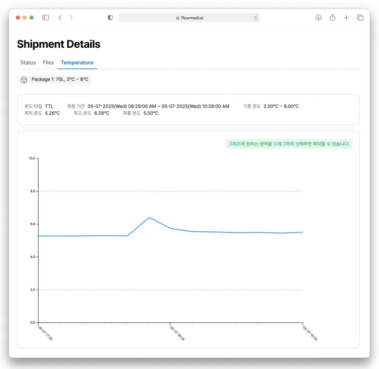Screen dimensions: 379x369
Task: Switch to the Status tab
Action: click(x=28, y=63)
